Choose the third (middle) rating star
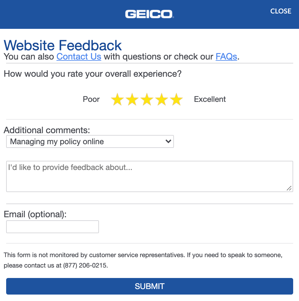This screenshot has height=301, width=299. coord(147,100)
